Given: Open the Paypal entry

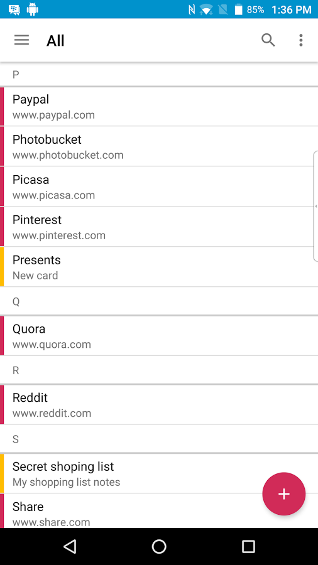Looking at the screenshot, I should point(159,107).
